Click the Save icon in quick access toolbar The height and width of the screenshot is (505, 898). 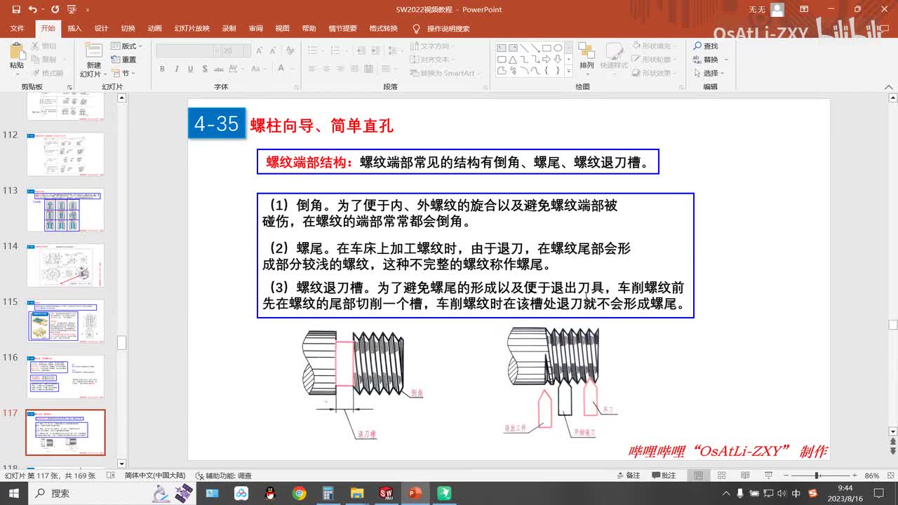click(x=15, y=10)
